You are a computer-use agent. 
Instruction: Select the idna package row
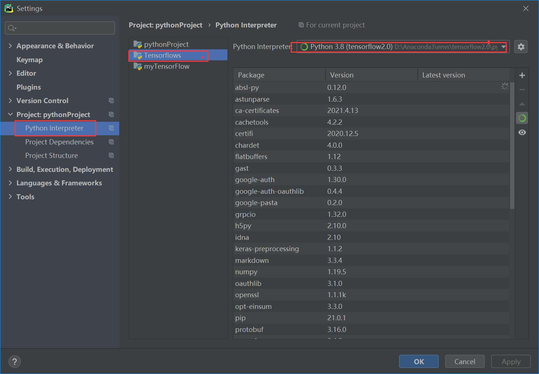point(371,237)
